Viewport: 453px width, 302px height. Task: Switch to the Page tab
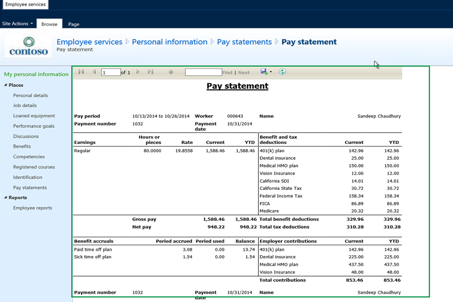coord(73,24)
